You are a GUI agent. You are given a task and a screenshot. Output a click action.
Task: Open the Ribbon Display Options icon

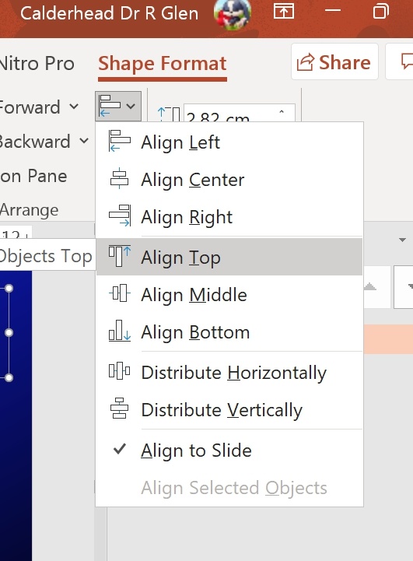tap(284, 11)
